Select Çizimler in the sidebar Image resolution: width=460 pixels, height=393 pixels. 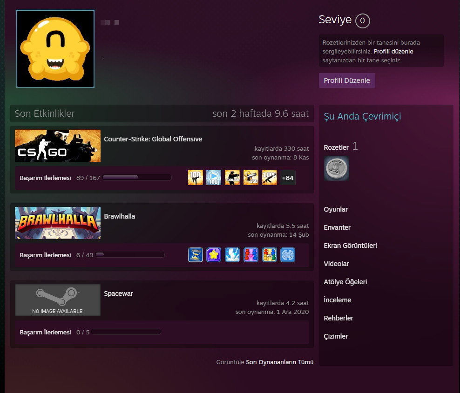click(x=336, y=336)
